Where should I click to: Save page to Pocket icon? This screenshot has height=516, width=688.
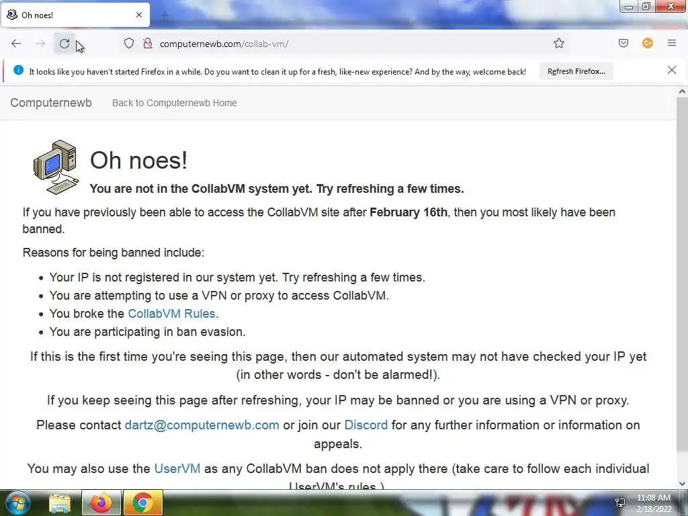623,44
